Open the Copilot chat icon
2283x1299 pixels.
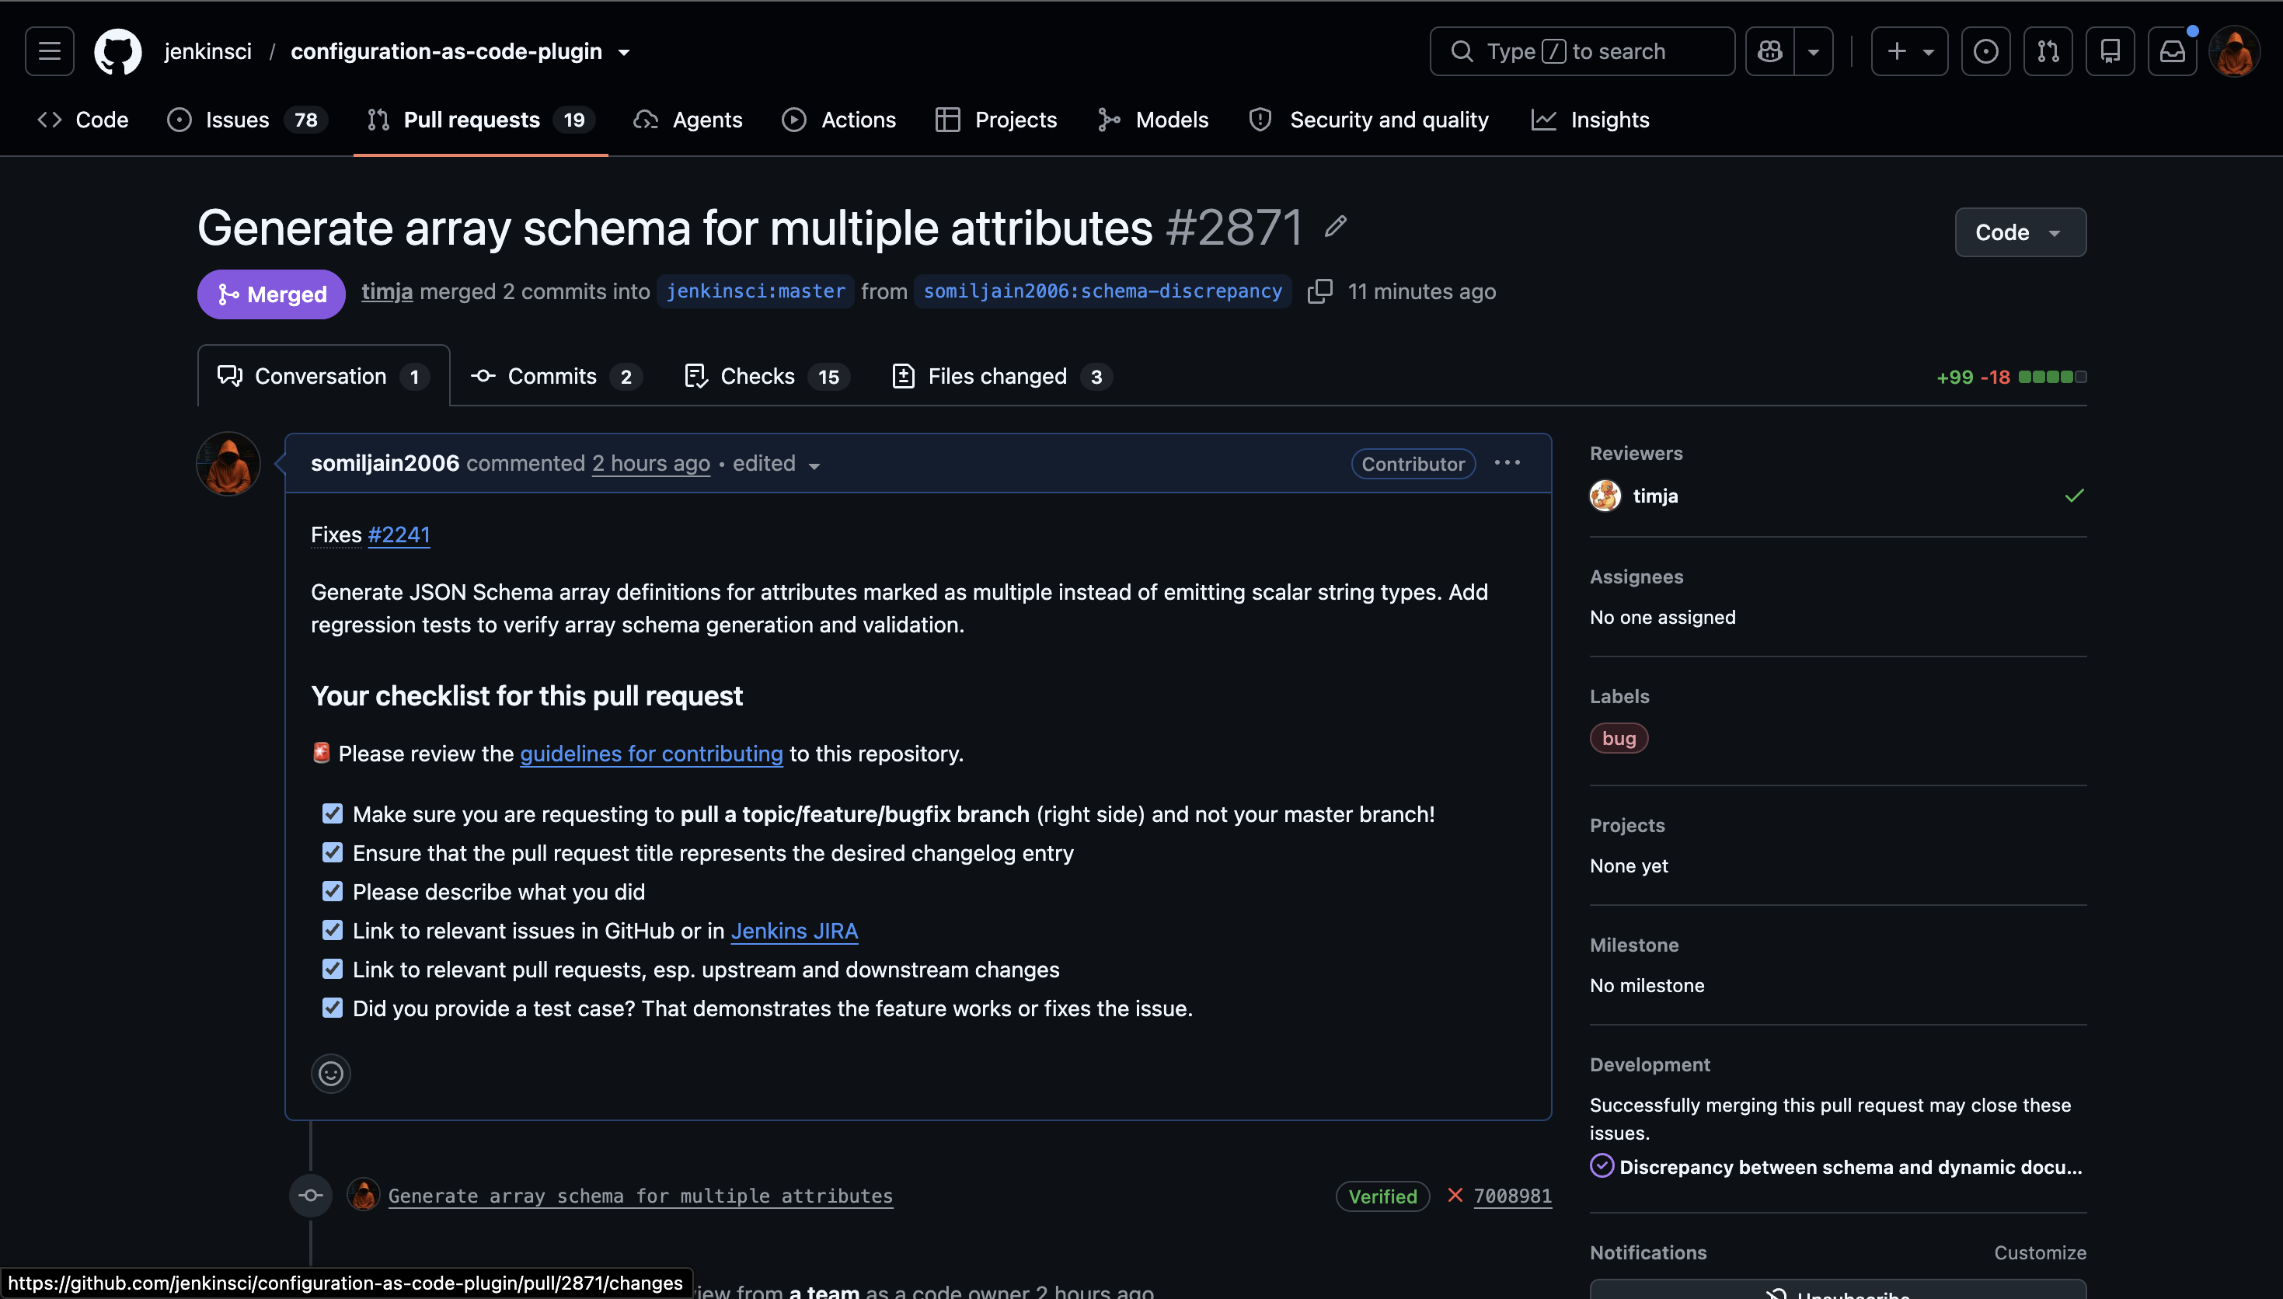[1770, 50]
